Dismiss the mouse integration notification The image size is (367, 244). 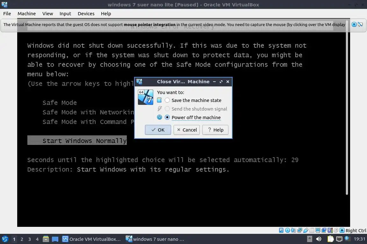[354, 24]
